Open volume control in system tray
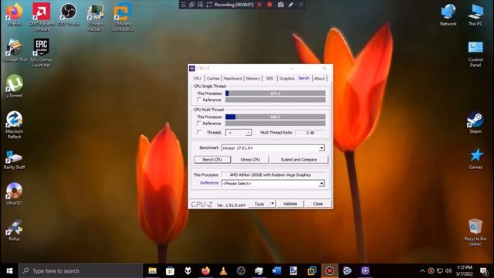This screenshot has height=278, width=494. click(x=448, y=271)
